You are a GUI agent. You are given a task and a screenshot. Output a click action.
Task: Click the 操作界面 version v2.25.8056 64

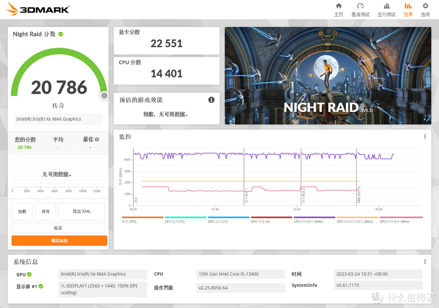240,288
